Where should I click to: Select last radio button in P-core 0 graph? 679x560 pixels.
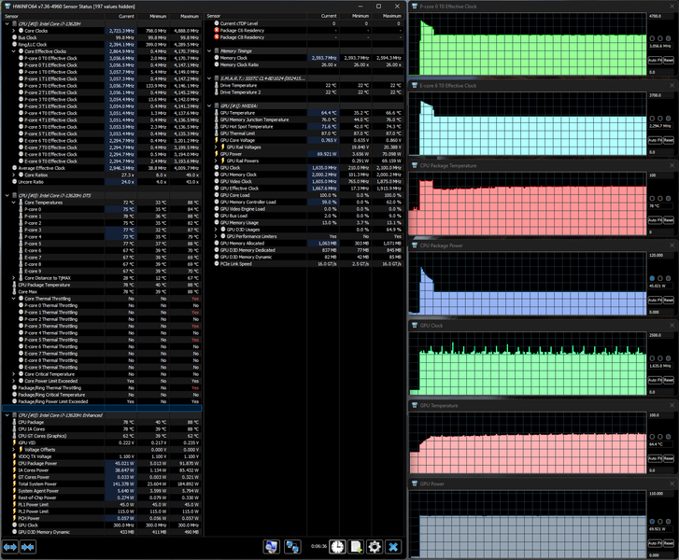pyautogui.click(x=668, y=38)
